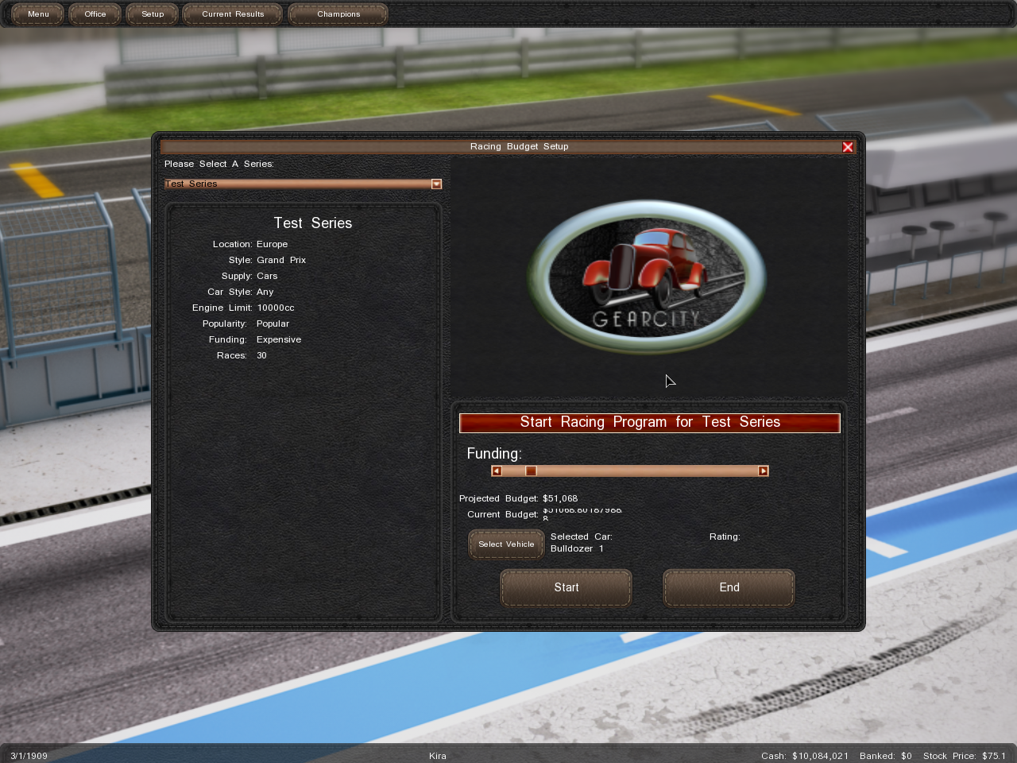This screenshot has width=1017, height=763.
Task: Open the Menu button in top bar
Action: (x=38, y=14)
